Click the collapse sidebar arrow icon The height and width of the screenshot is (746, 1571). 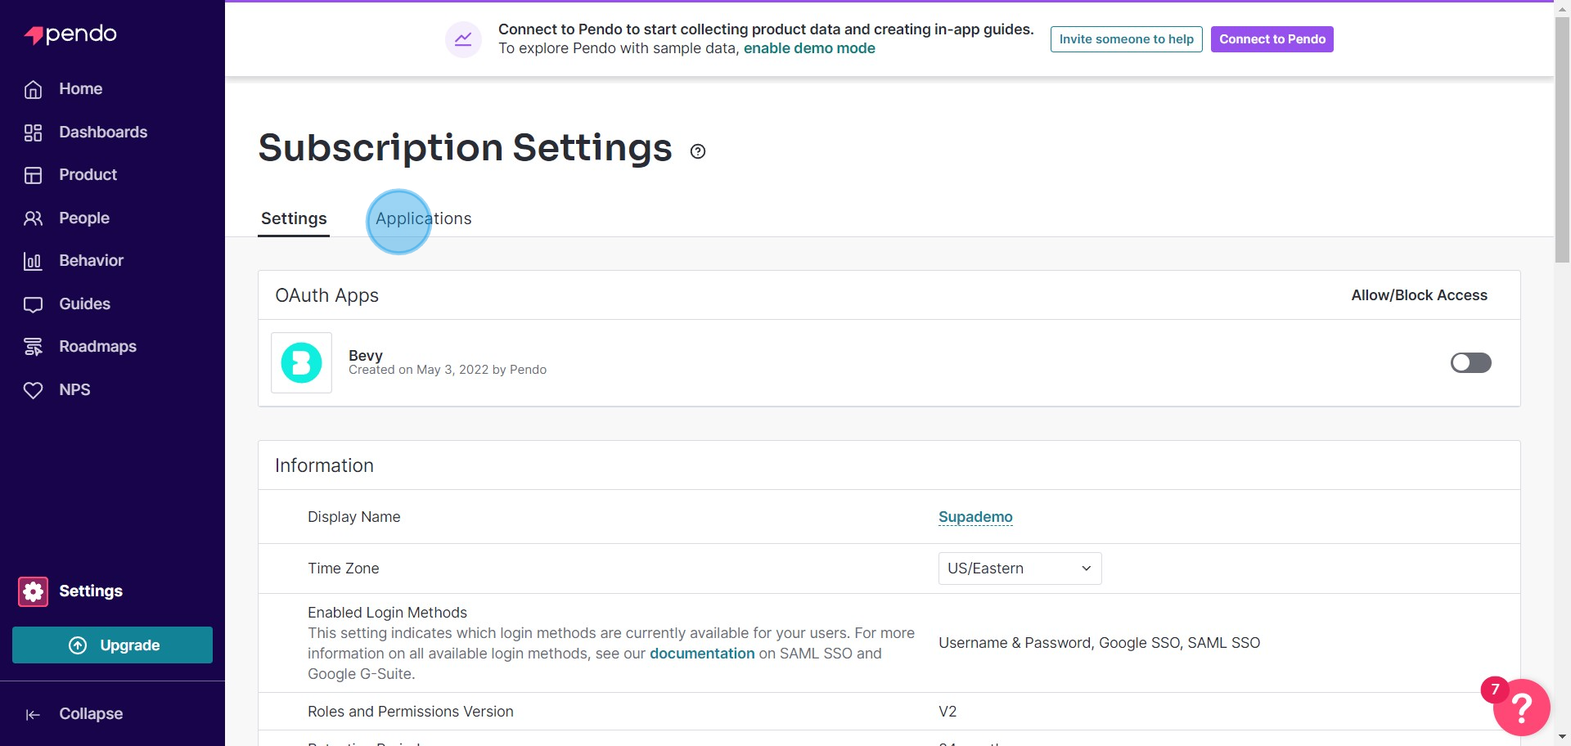33,714
